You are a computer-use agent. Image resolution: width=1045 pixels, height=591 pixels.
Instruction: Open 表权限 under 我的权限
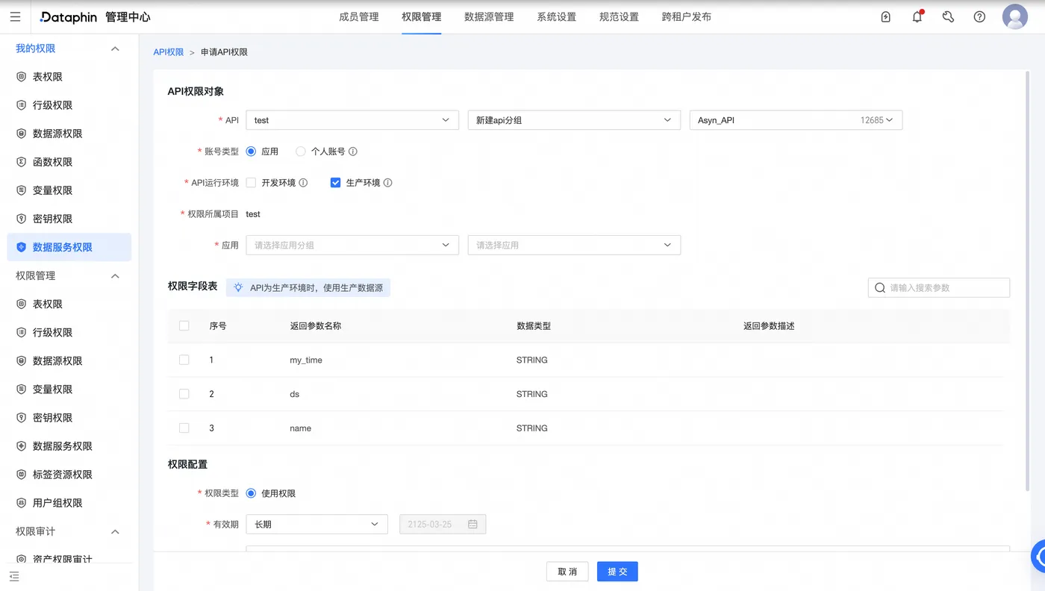pyautogui.click(x=69, y=77)
